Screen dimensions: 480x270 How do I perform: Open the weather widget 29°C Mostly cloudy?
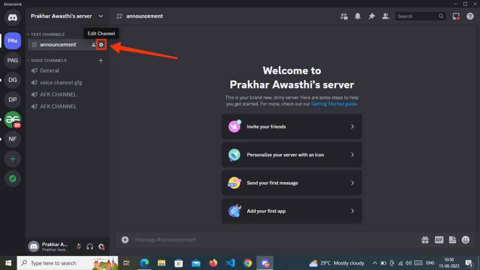(x=337, y=263)
